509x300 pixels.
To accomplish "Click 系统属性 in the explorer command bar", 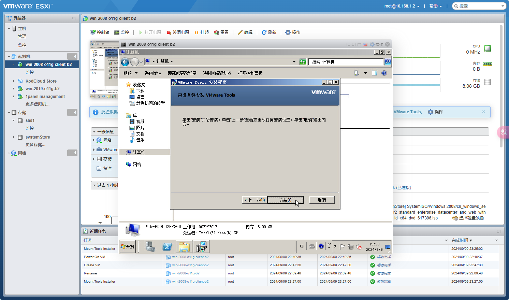I will coord(153,73).
